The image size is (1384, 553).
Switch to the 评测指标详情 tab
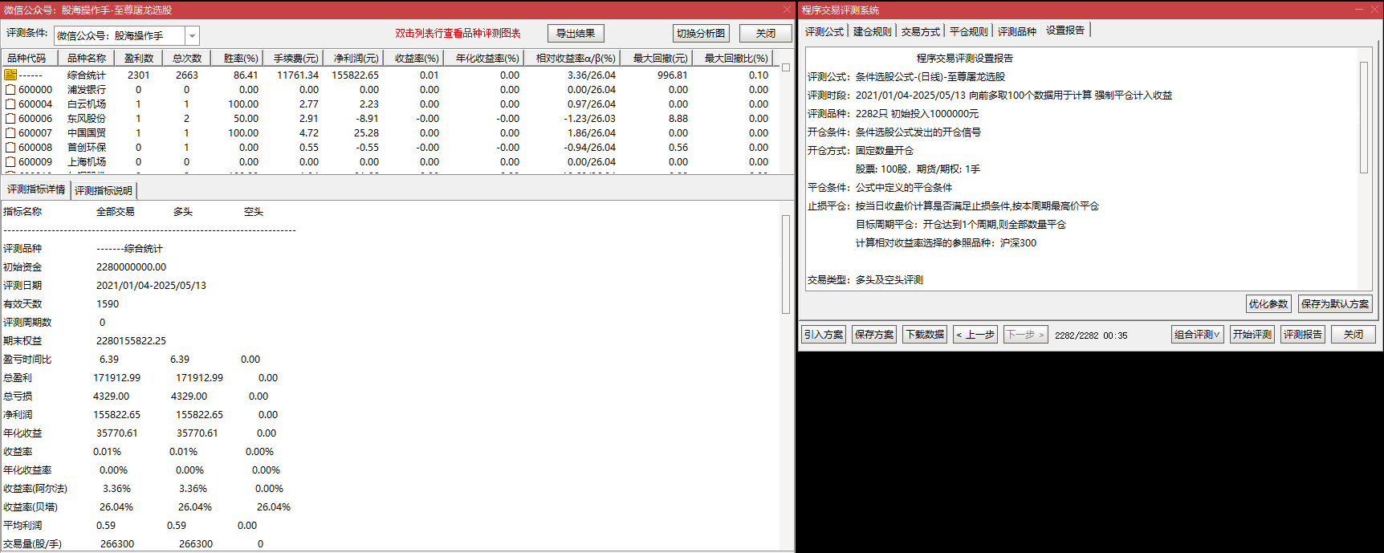pyautogui.click(x=36, y=189)
